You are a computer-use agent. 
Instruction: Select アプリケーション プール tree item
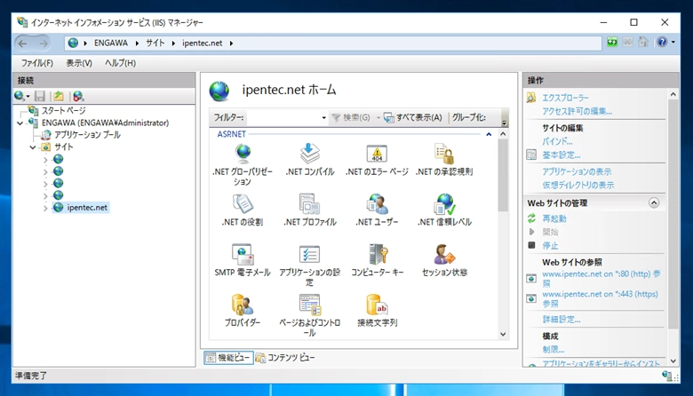pos(87,135)
